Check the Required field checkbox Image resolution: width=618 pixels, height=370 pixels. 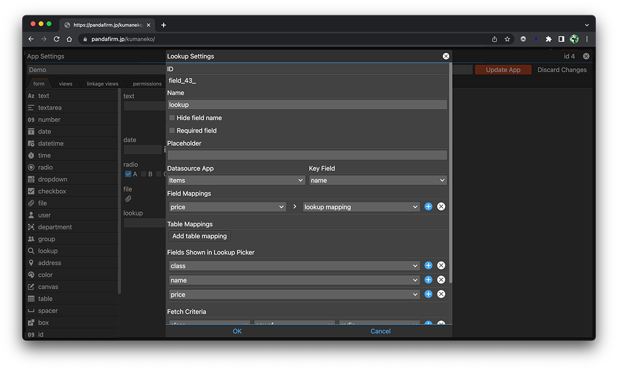(172, 131)
